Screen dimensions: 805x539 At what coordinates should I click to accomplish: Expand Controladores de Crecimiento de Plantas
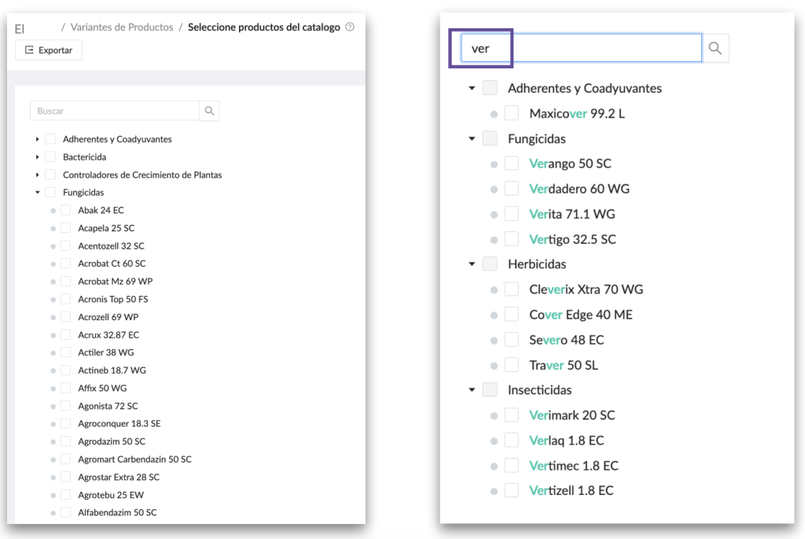[x=38, y=175]
